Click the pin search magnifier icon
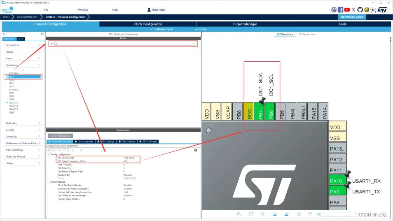Image resolution: width=393 pixels, height=221 pixels. (x=318, y=214)
